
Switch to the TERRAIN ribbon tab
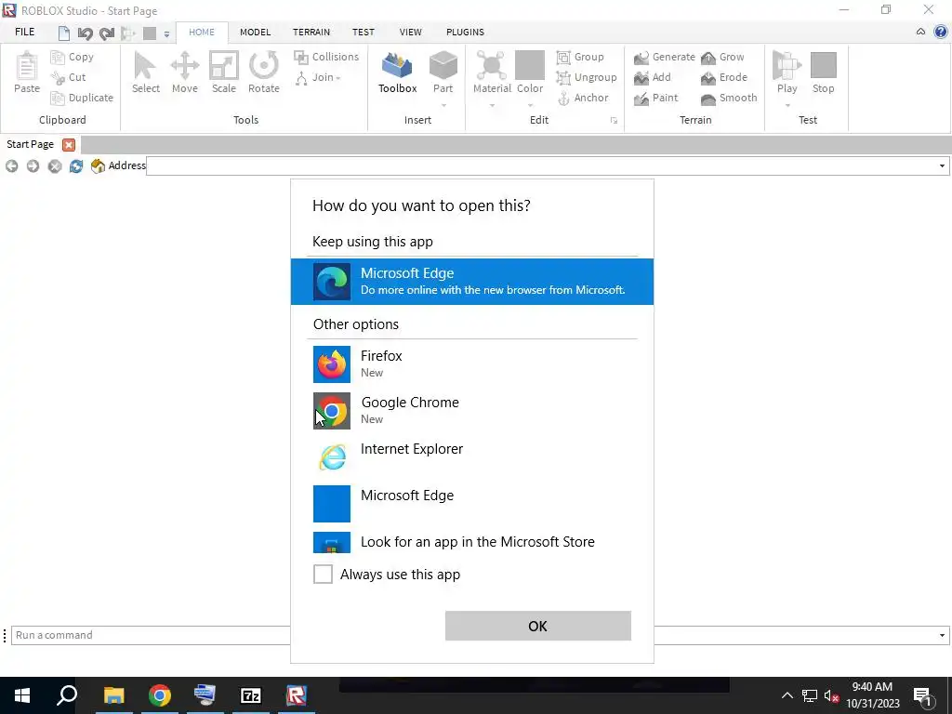tap(311, 33)
